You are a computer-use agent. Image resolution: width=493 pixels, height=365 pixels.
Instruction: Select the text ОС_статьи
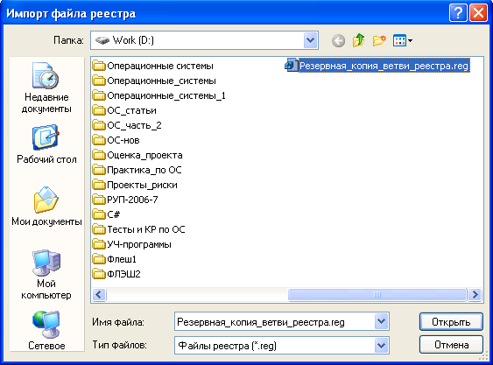point(131,110)
